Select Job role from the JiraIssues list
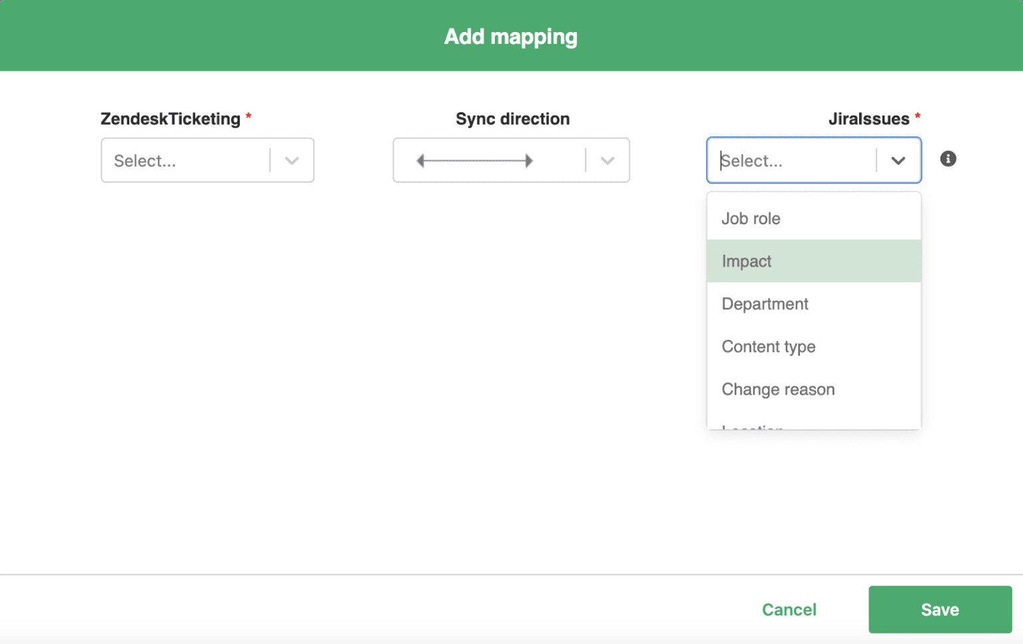The image size is (1023, 644). [751, 218]
